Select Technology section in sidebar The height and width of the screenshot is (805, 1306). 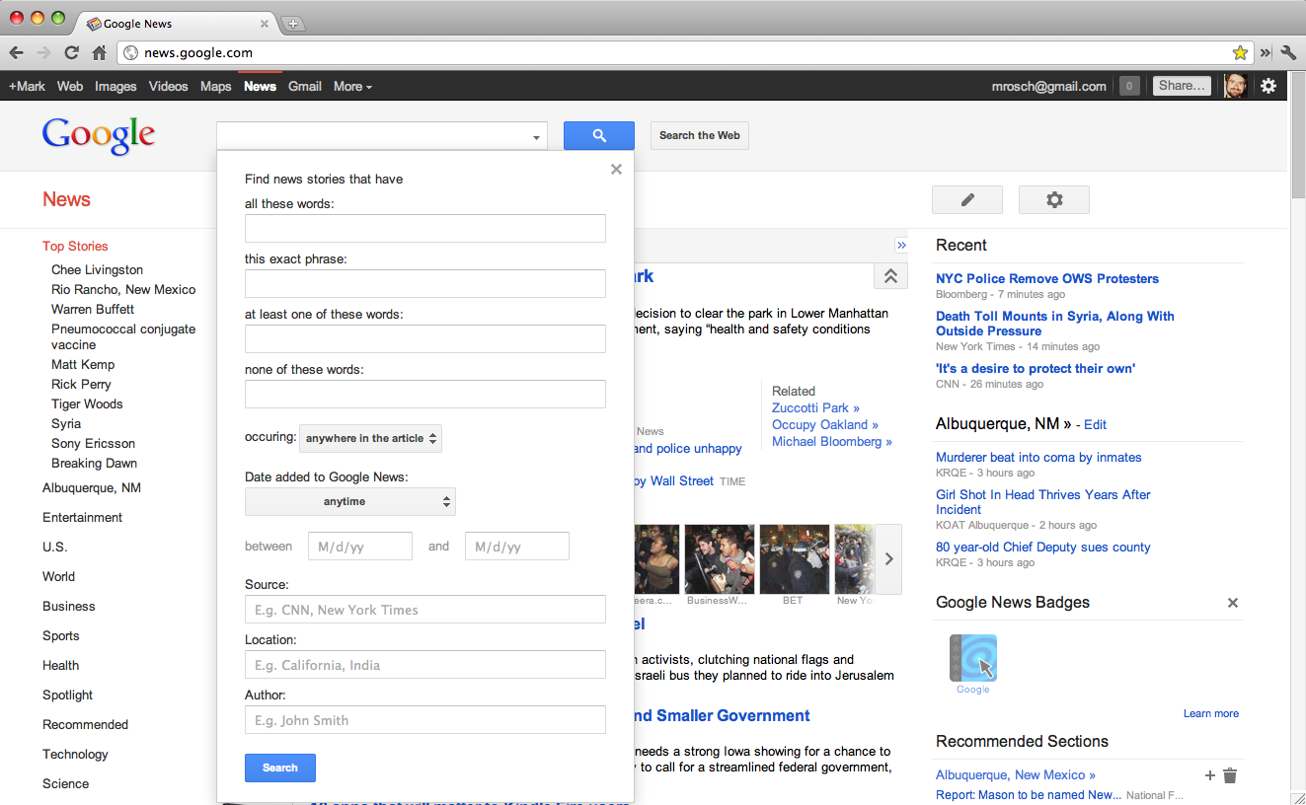click(75, 755)
